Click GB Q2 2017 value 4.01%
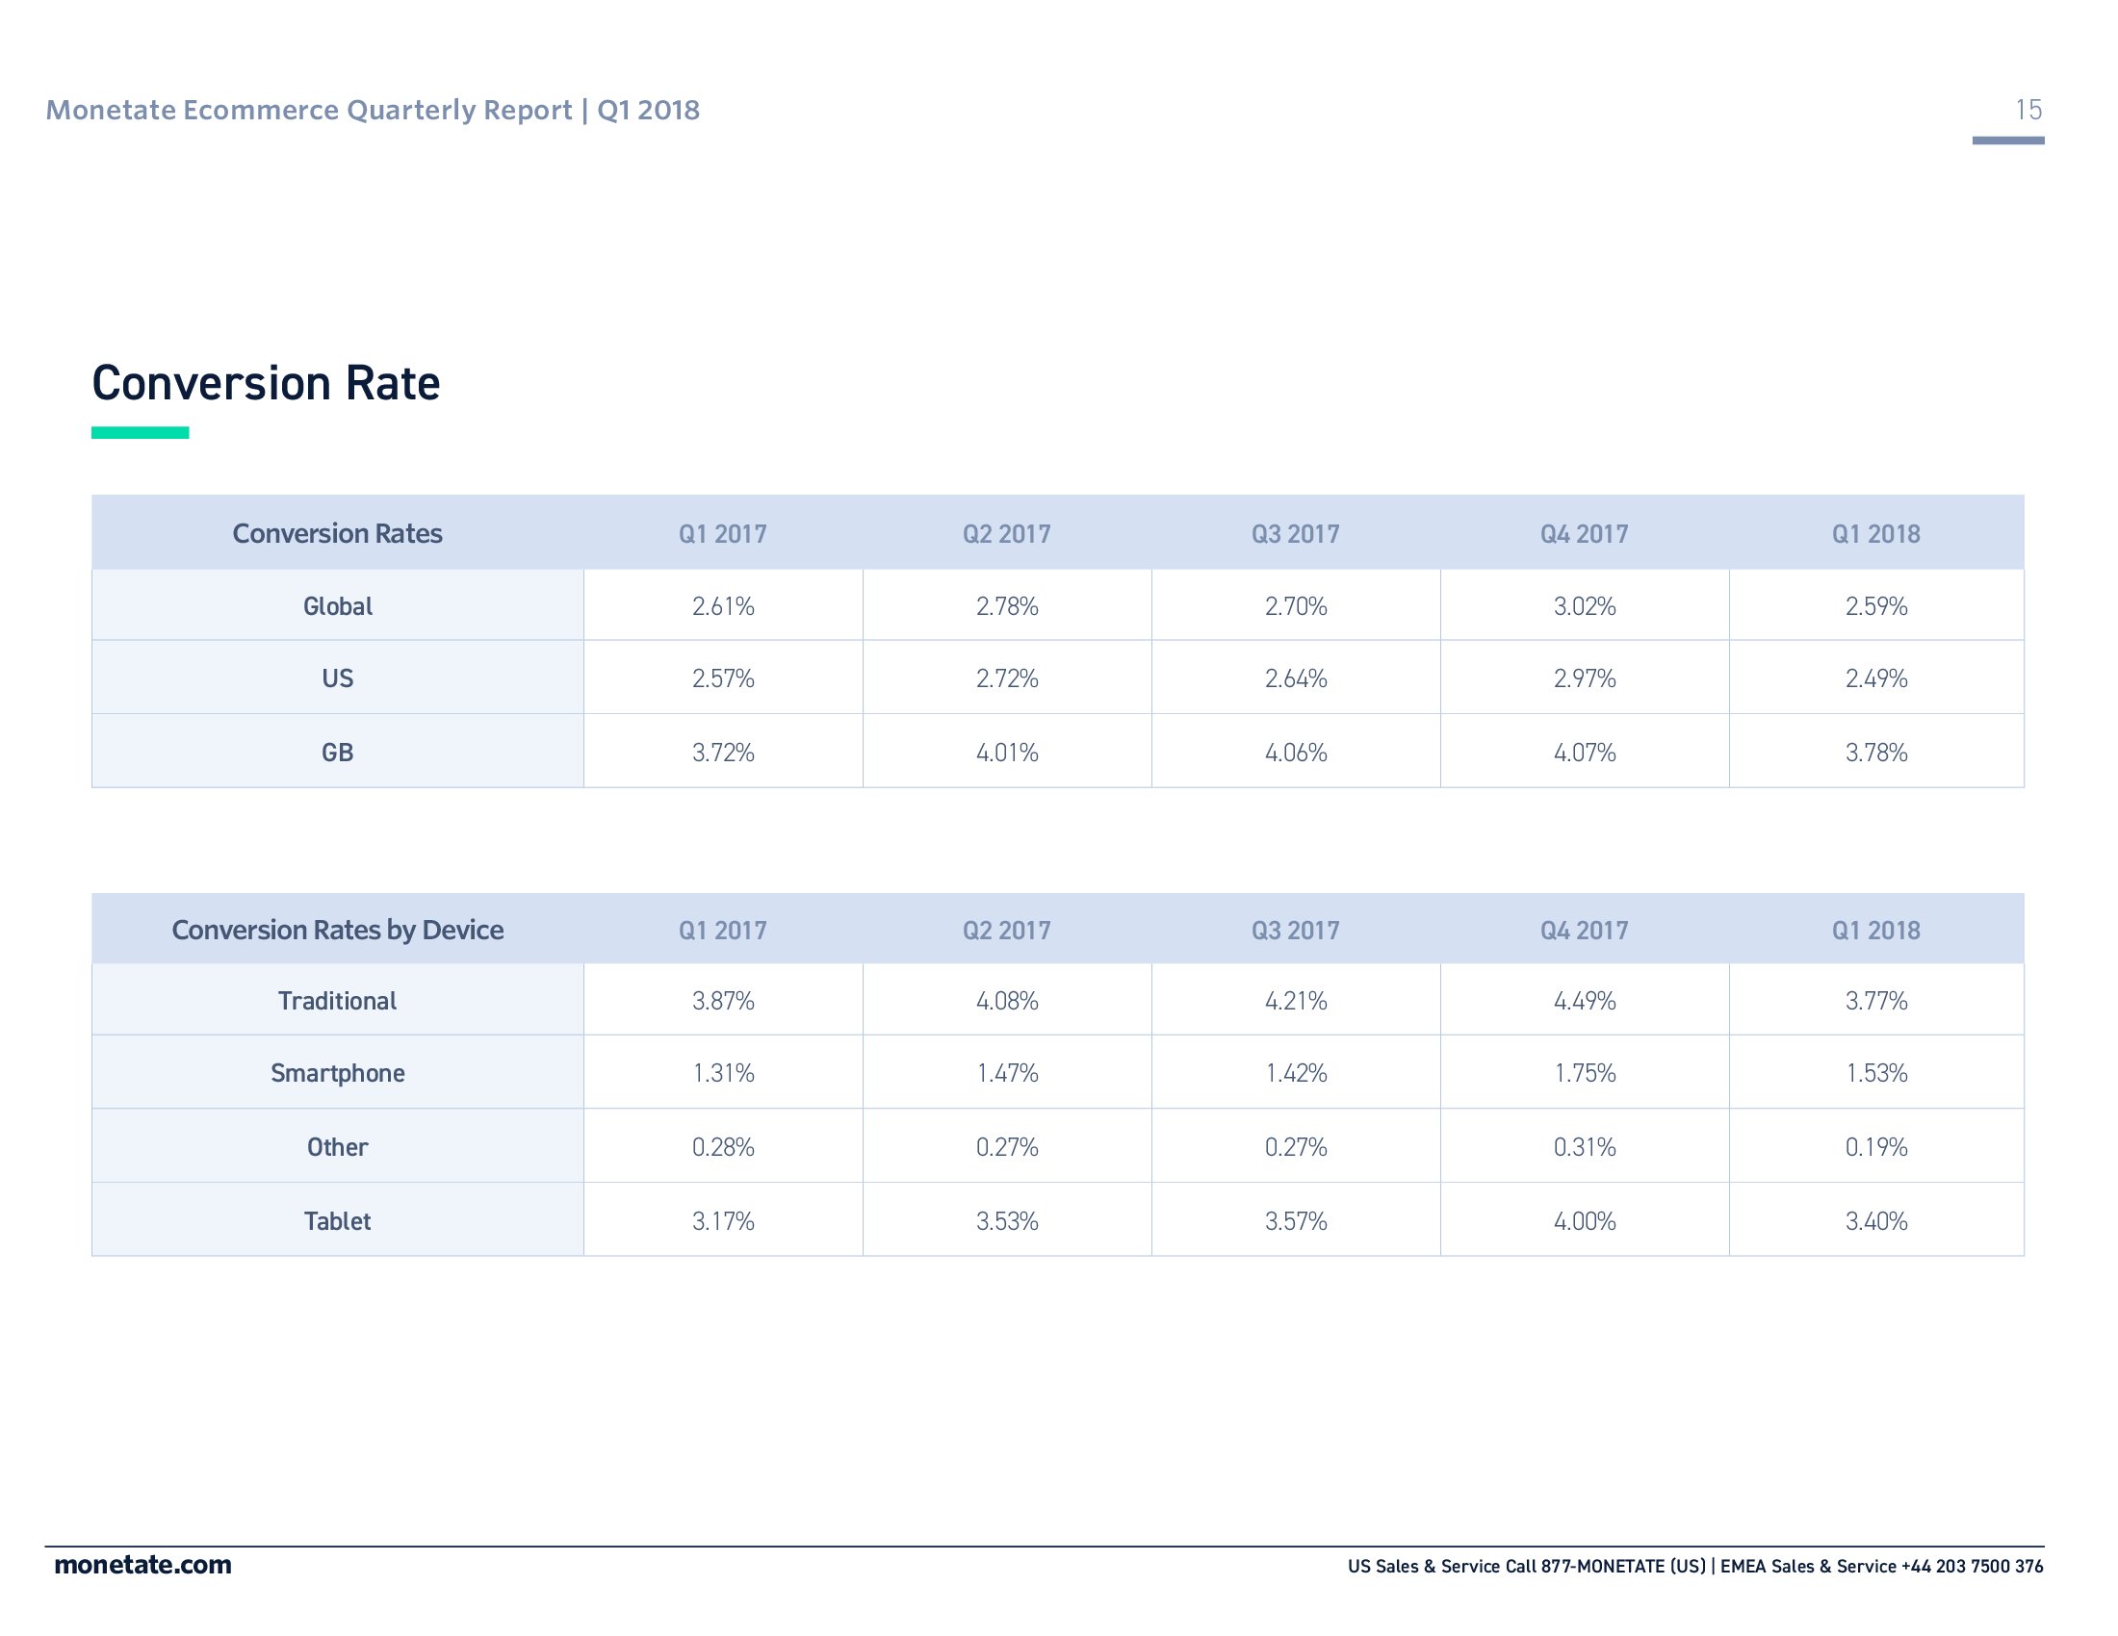 click(1007, 753)
